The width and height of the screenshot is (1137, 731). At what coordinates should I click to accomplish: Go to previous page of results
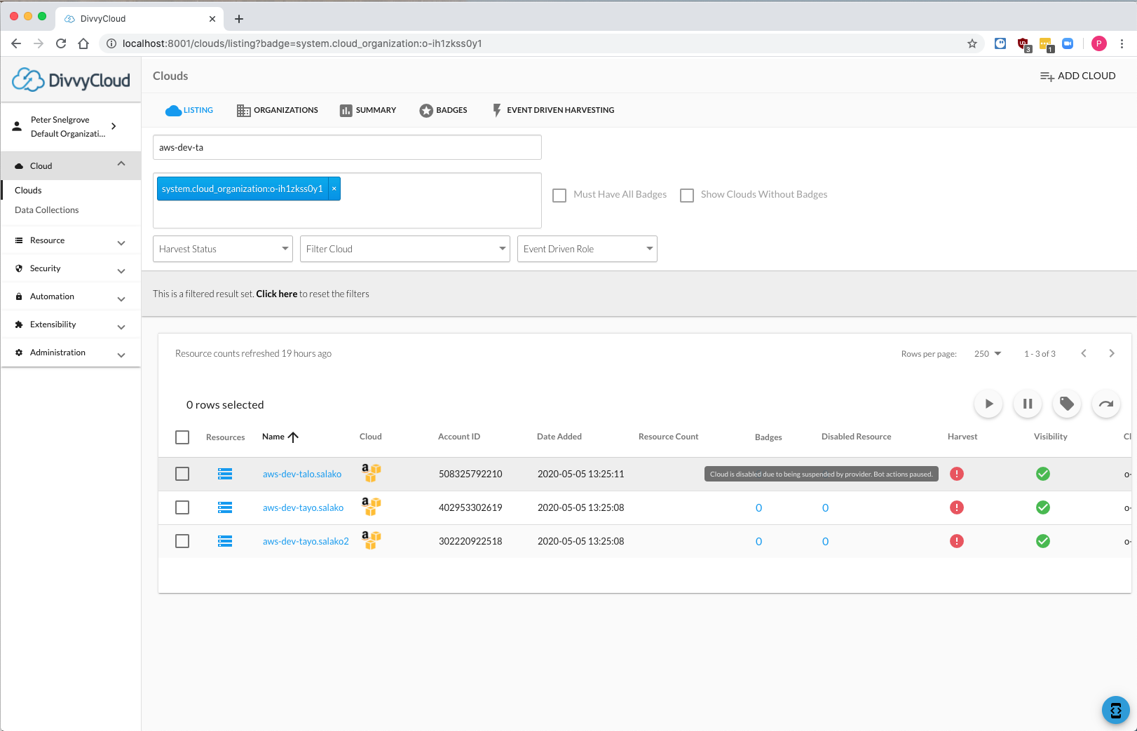[x=1084, y=353]
